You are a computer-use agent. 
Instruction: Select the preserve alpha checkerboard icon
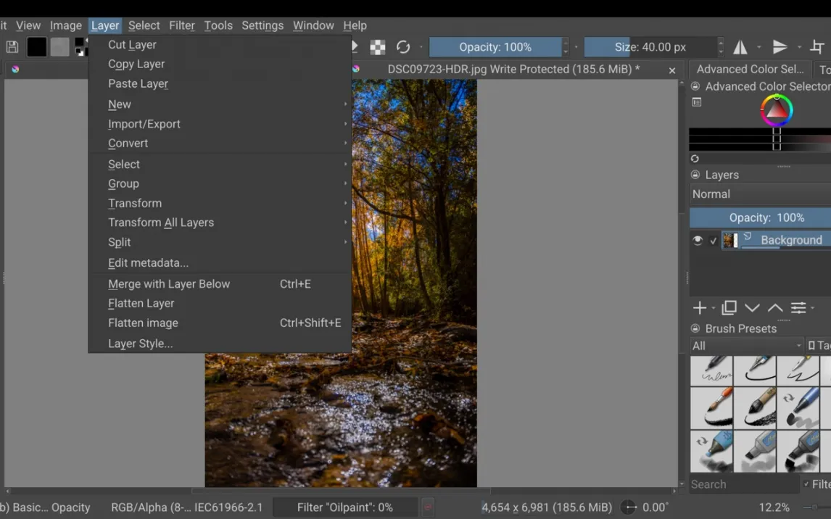click(x=378, y=47)
